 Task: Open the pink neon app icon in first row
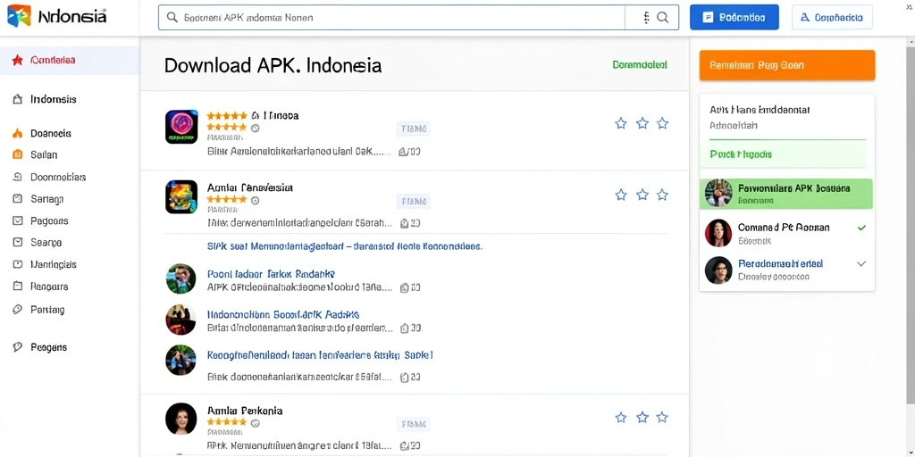pyautogui.click(x=181, y=127)
